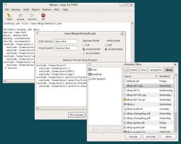Select the File System icon in places

[90, 79]
